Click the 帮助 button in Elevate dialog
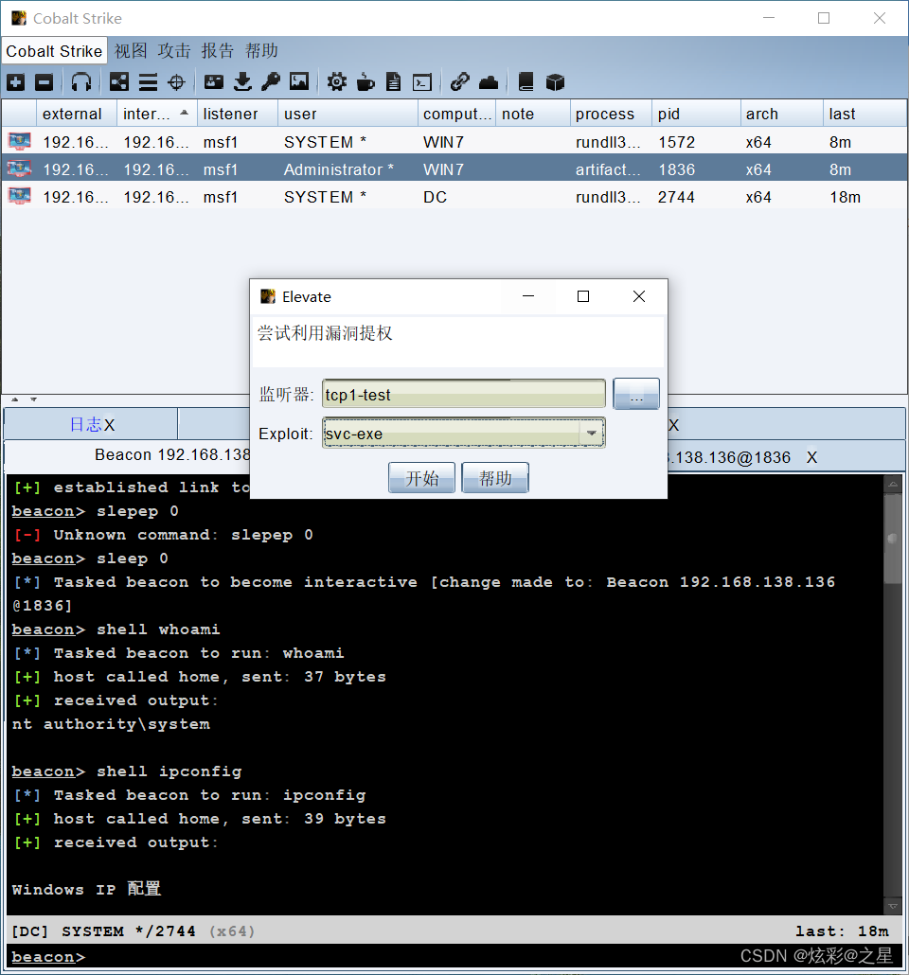The image size is (909, 975). click(495, 477)
